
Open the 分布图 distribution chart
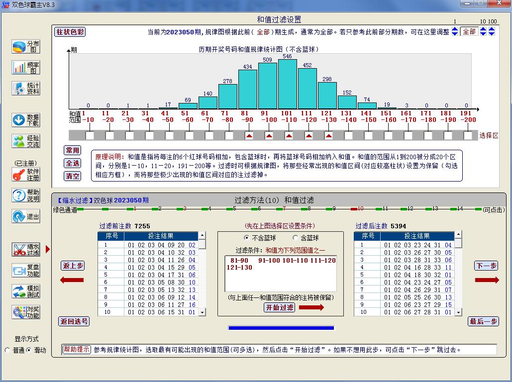(26, 47)
